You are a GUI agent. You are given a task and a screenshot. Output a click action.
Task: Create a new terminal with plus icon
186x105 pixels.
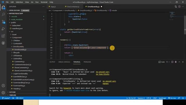tap(167, 62)
